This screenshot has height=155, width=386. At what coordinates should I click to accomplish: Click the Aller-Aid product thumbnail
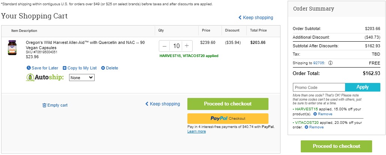[12, 48]
